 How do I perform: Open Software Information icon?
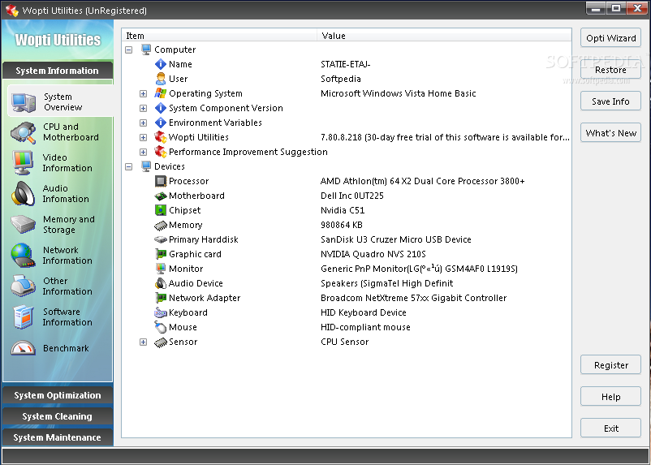23,316
